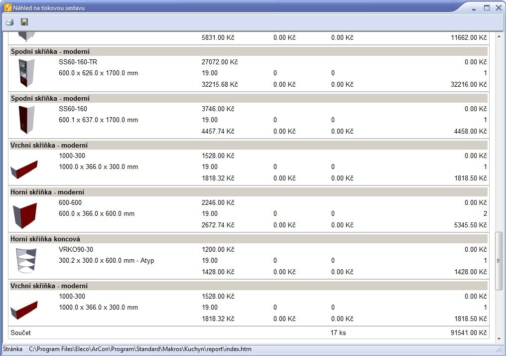The height and width of the screenshot is (356, 506).
Task: Select the SS60-160 tall cabinet thumbnail
Action: pos(24,120)
